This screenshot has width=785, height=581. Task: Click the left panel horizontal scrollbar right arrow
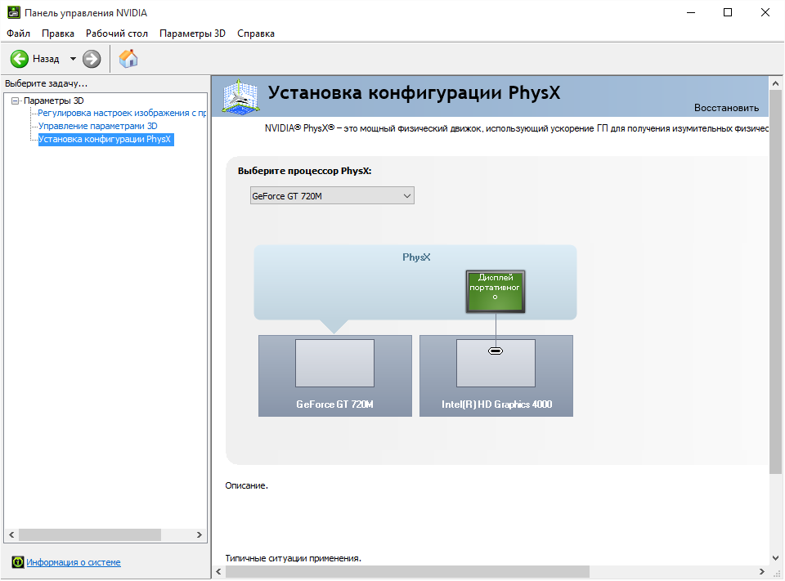(200, 534)
